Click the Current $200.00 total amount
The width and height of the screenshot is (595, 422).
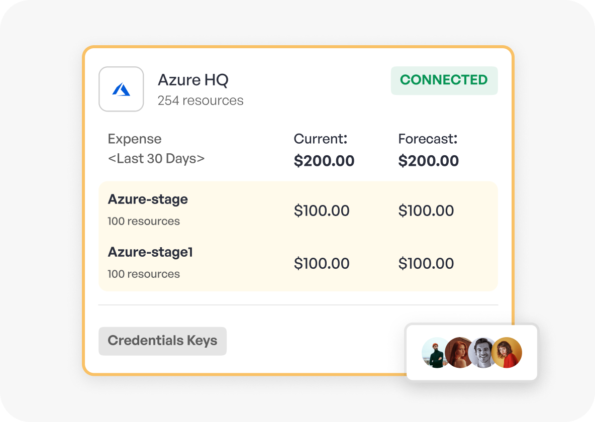tap(324, 161)
